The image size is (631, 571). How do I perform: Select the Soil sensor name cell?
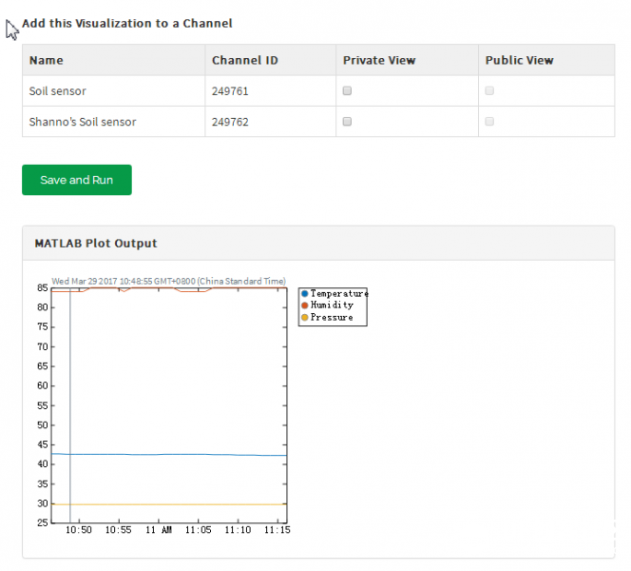(x=113, y=91)
